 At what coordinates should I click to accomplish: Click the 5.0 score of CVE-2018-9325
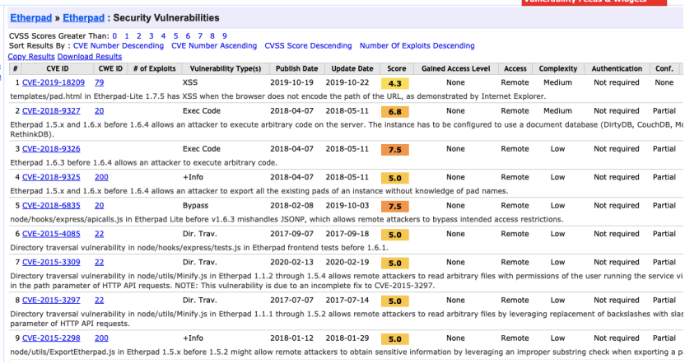click(x=395, y=178)
